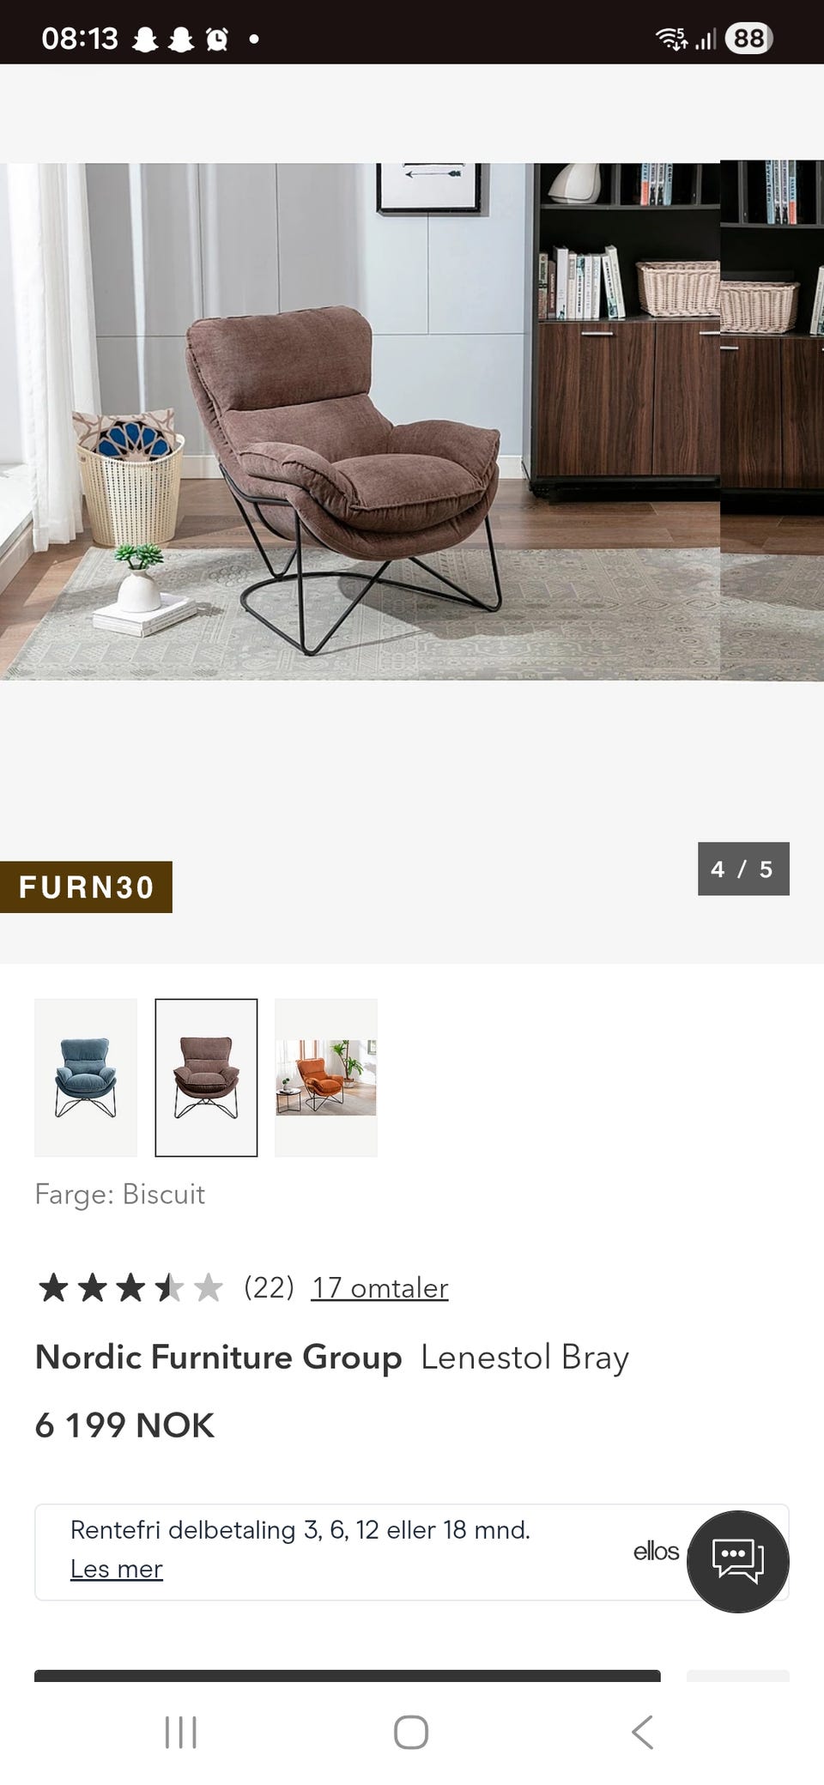The width and height of the screenshot is (824, 1785).
Task: Open the recent apps navigation icon
Action: click(180, 1732)
